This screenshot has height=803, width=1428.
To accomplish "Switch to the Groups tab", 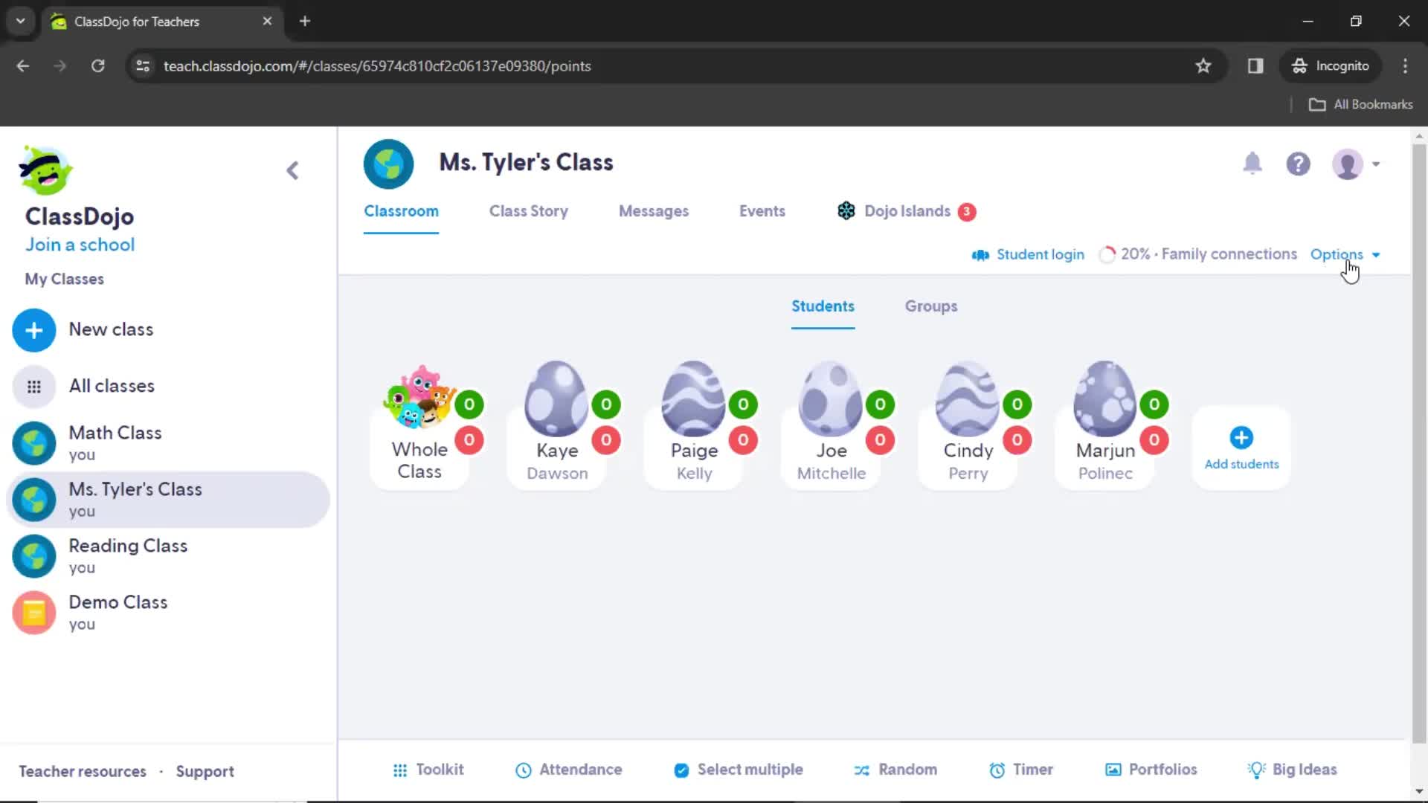I will [930, 306].
